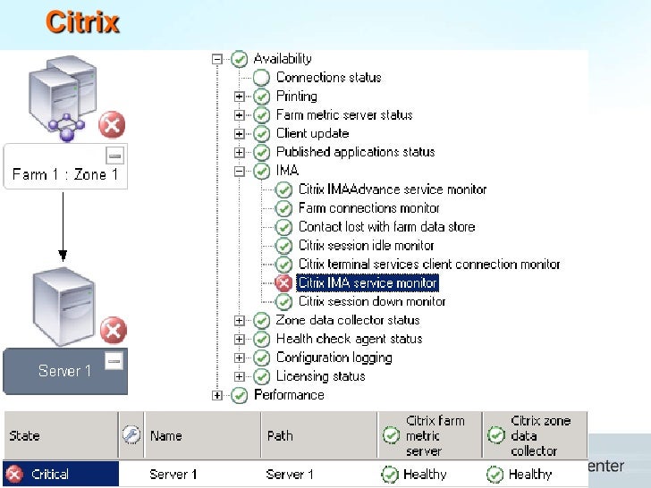
Task: Click Citrix IMAAdvance service monitor status icon
Action: (283, 190)
